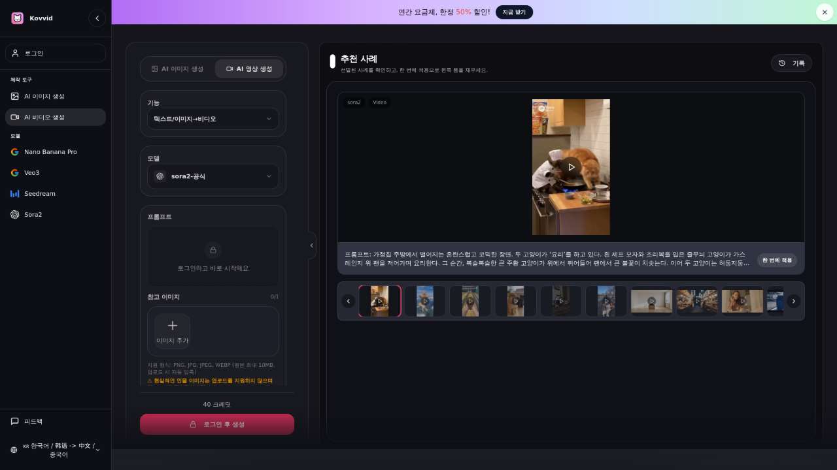
Task: Collapse the generation form panel
Action: tap(312, 245)
